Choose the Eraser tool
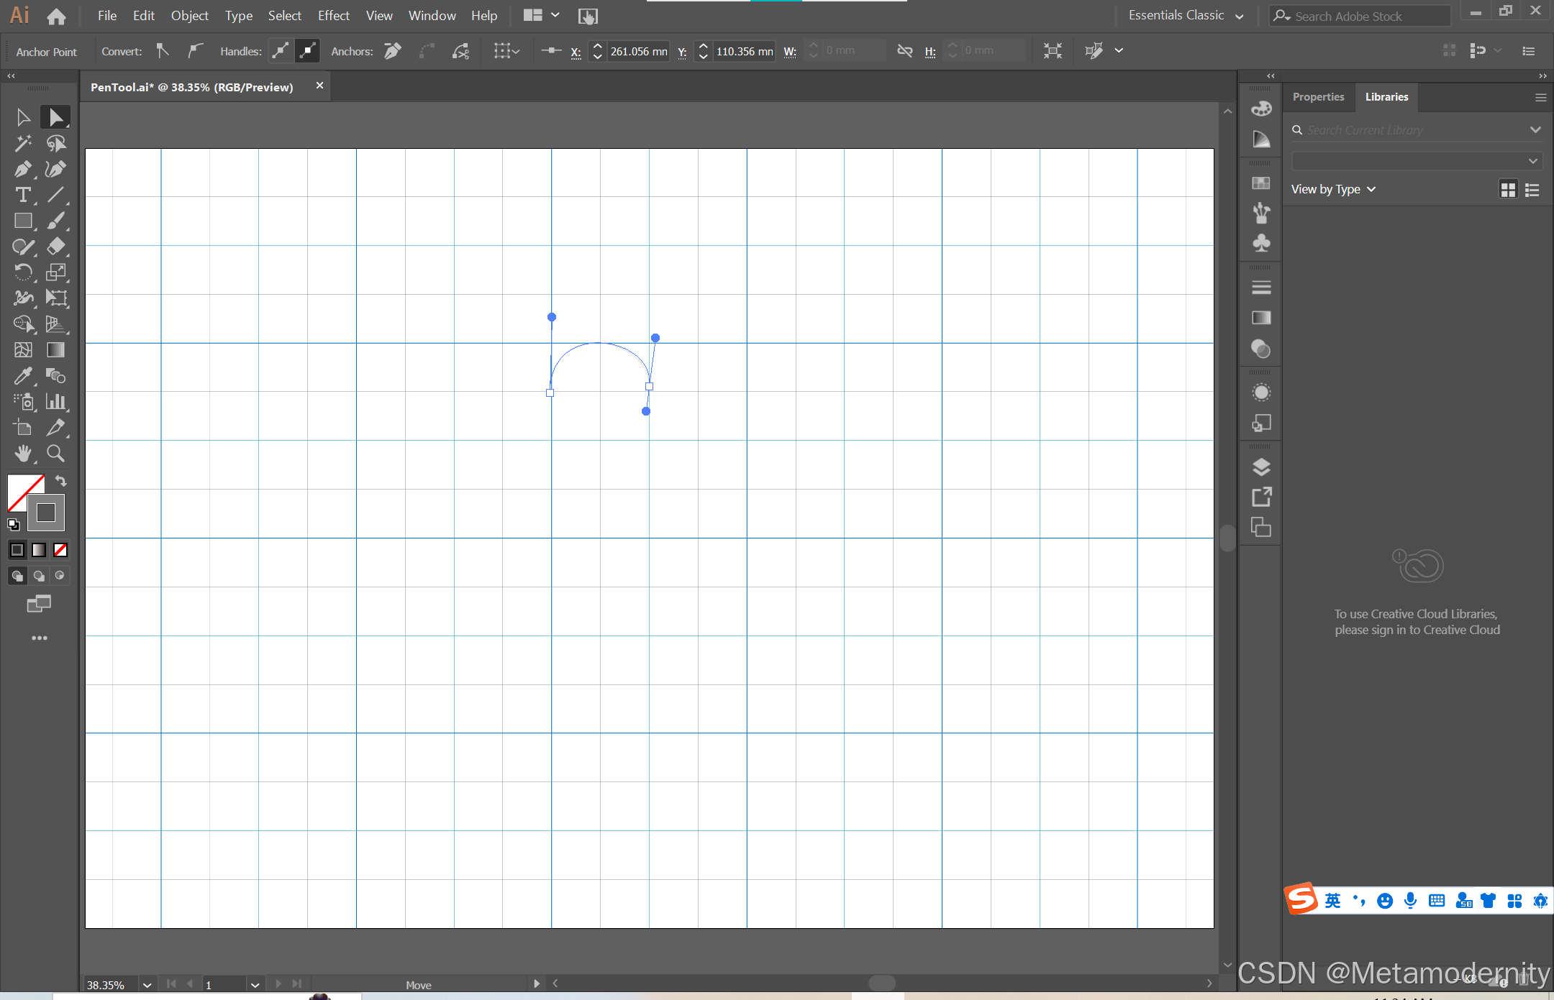 (55, 247)
